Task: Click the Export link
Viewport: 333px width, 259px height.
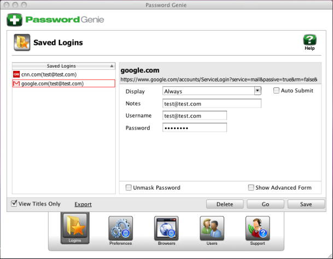Action: pyautogui.click(x=83, y=204)
